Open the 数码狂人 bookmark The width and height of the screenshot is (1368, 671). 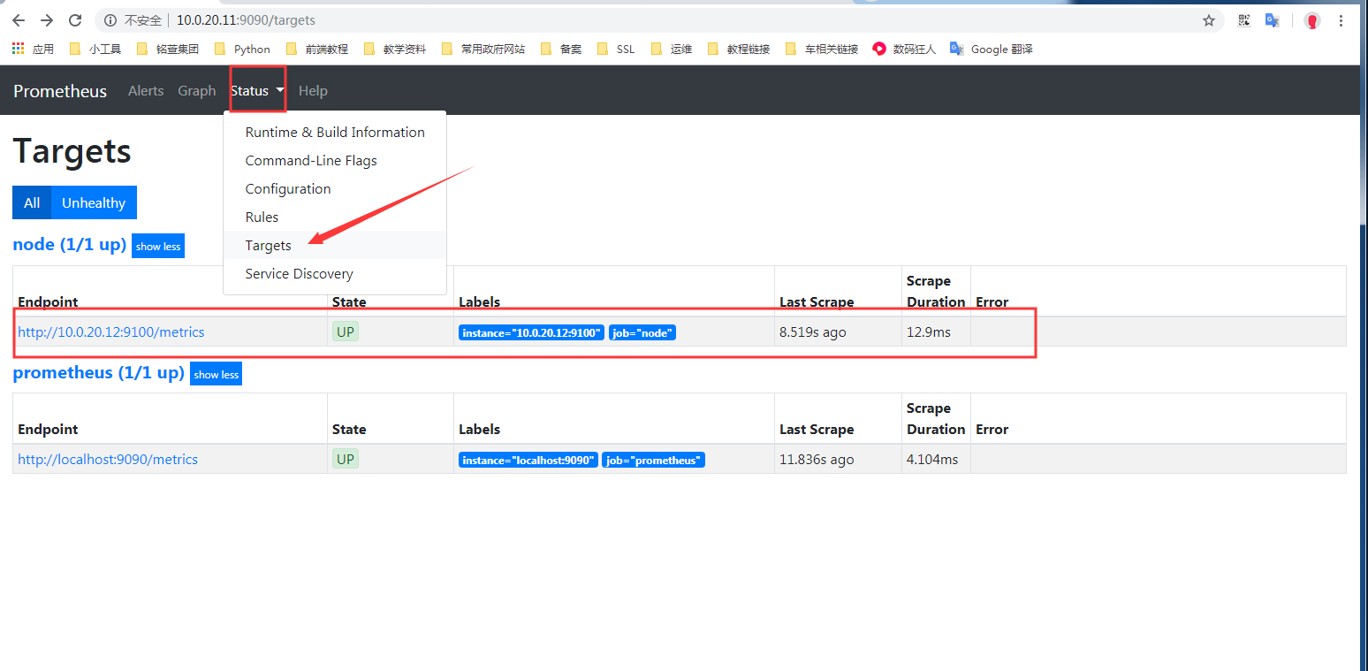coord(904,50)
